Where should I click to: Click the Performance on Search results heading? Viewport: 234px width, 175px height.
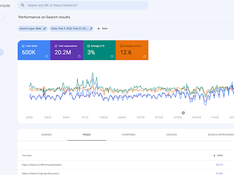tap(44, 17)
